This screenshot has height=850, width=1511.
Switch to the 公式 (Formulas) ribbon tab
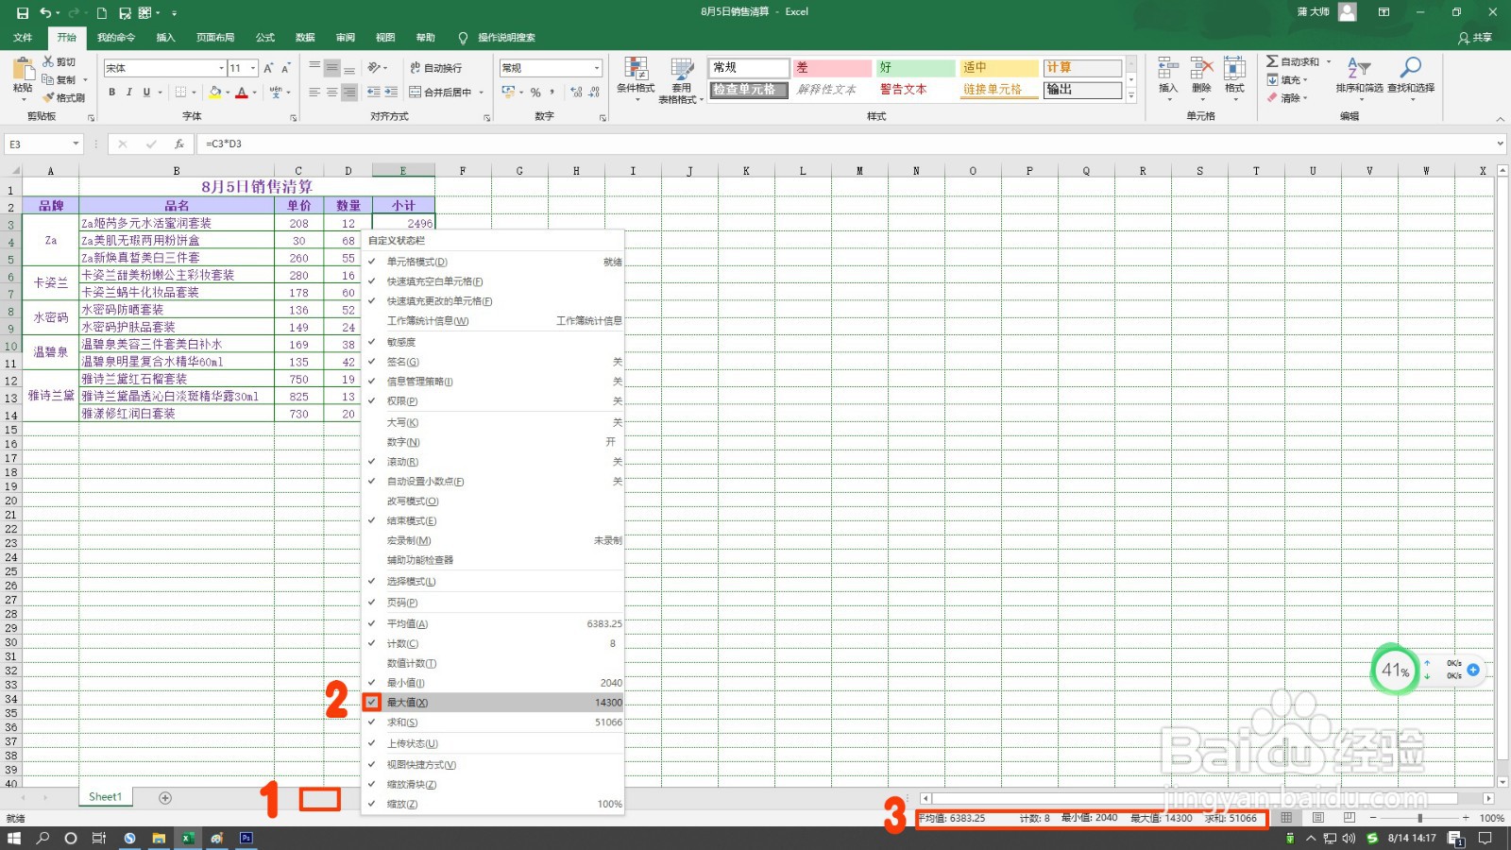pyautogui.click(x=265, y=38)
